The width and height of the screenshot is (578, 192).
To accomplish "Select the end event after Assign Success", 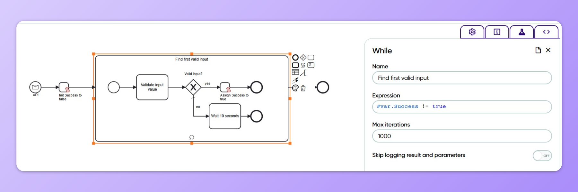I will pyautogui.click(x=257, y=87).
